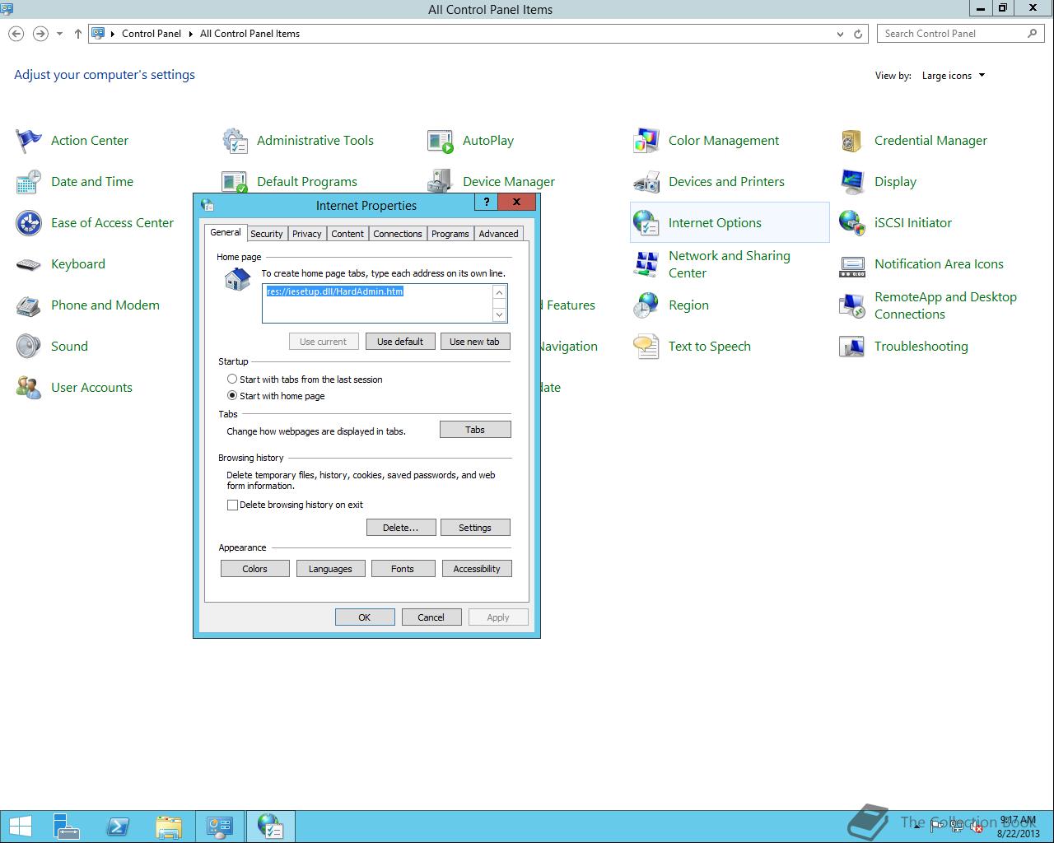
Task: Click Control Panel in the breadcrumb path
Action: (x=152, y=34)
